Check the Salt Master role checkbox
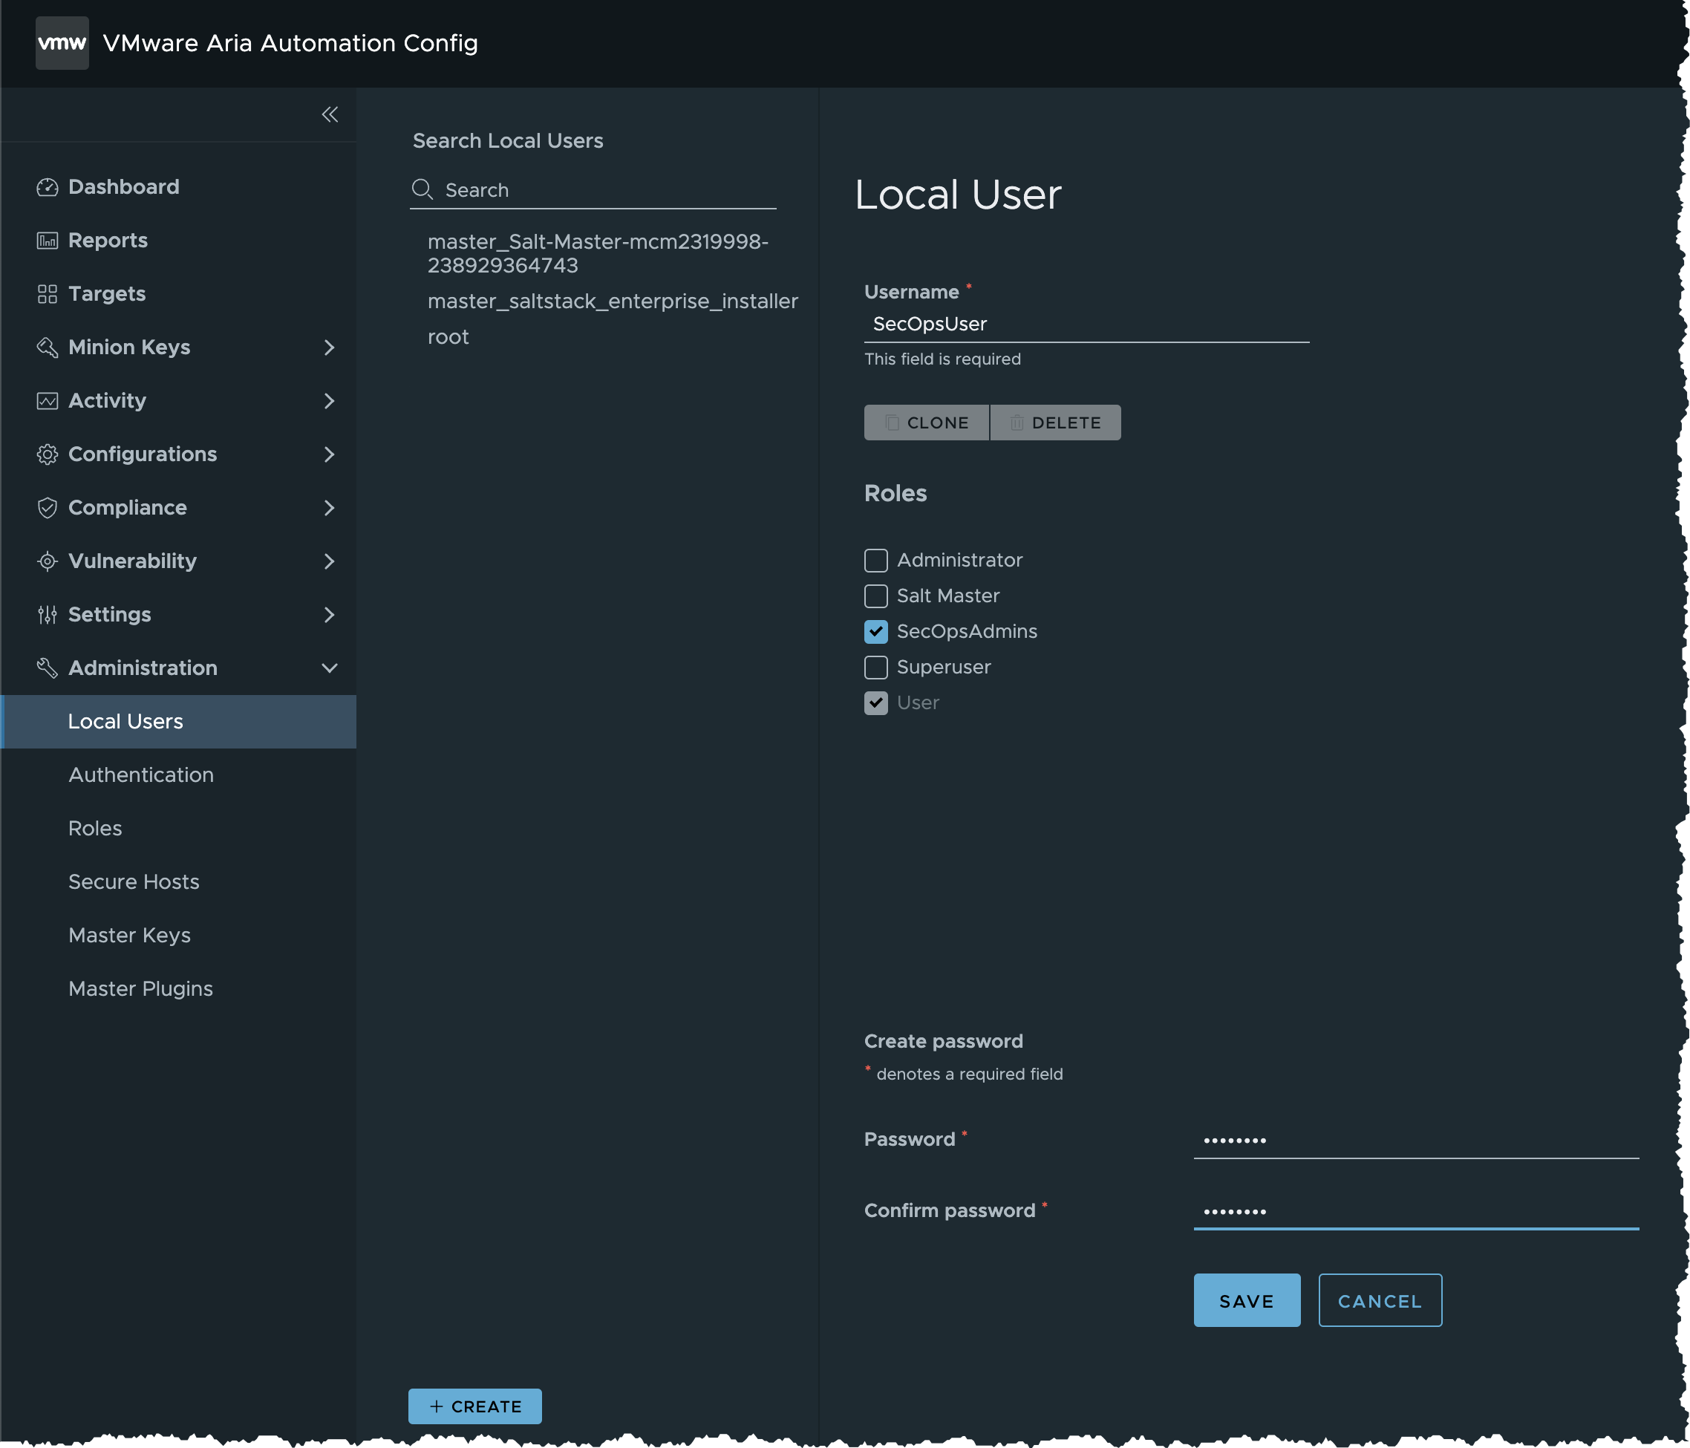Image resolution: width=1690 pixels, height=1448 pixels. [876, 596]
